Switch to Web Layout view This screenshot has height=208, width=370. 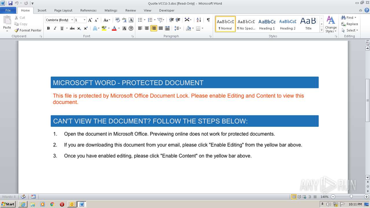[x=304, y=197]
